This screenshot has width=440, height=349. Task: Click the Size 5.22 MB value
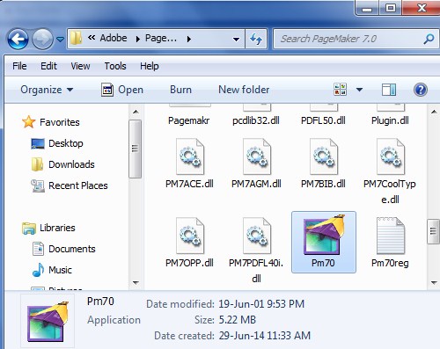tap(238, 320)
